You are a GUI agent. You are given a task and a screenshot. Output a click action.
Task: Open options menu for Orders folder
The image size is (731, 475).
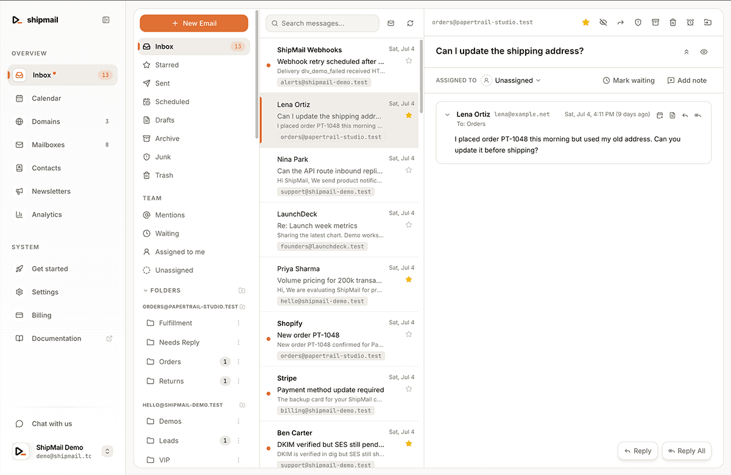point(238,362)
